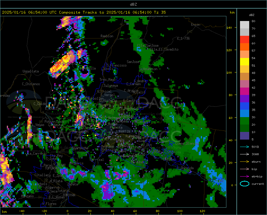Click the Clla.SanJose map label
267x215 pixels.
click(148, 46)
